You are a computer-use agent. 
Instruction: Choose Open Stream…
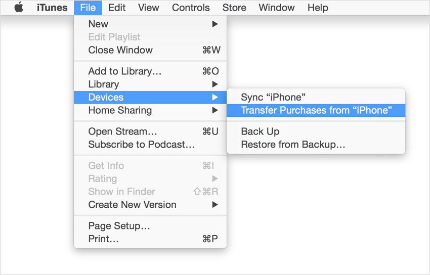(122, 131)
